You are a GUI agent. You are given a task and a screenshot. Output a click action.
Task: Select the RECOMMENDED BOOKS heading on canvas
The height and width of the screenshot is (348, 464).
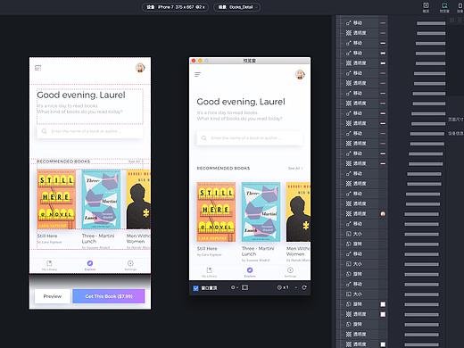(63, 162)
